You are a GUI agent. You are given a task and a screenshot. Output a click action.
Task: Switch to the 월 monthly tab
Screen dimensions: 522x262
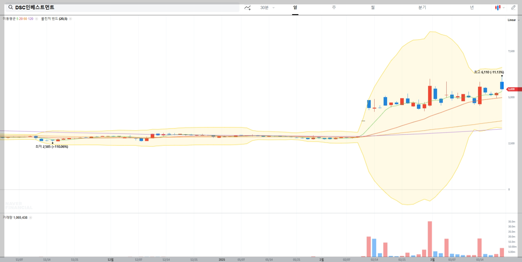(x=373, y=8)
